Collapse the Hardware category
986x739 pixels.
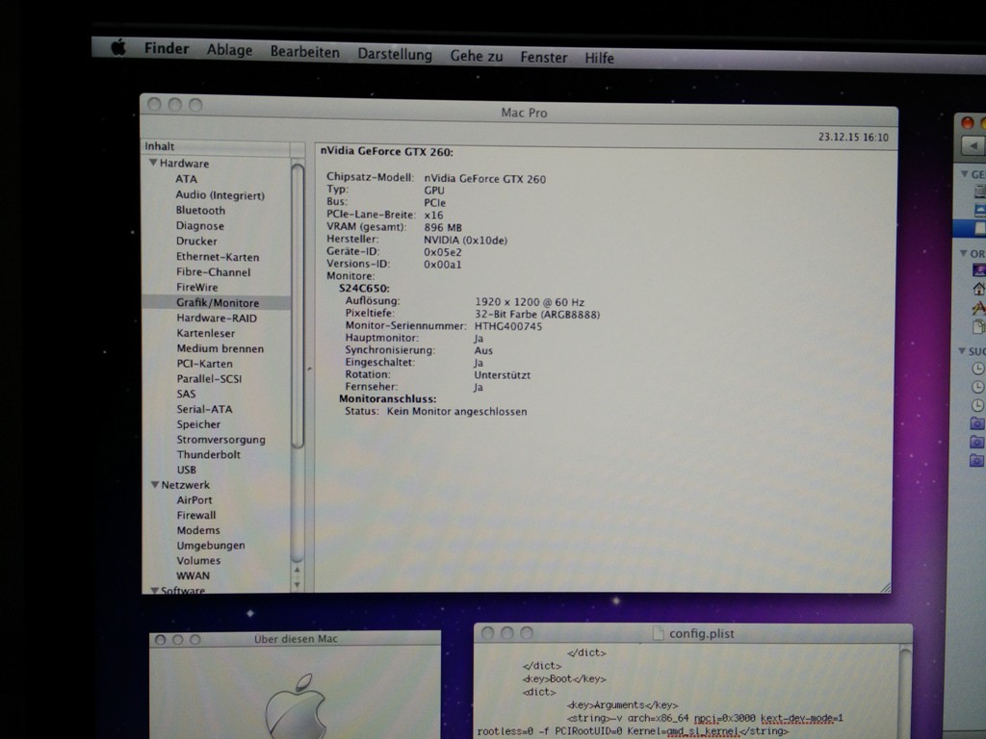pyautogui.click(x=153, y=162)
